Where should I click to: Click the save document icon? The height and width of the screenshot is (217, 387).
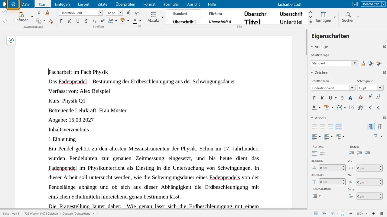(x=13, y=4)
